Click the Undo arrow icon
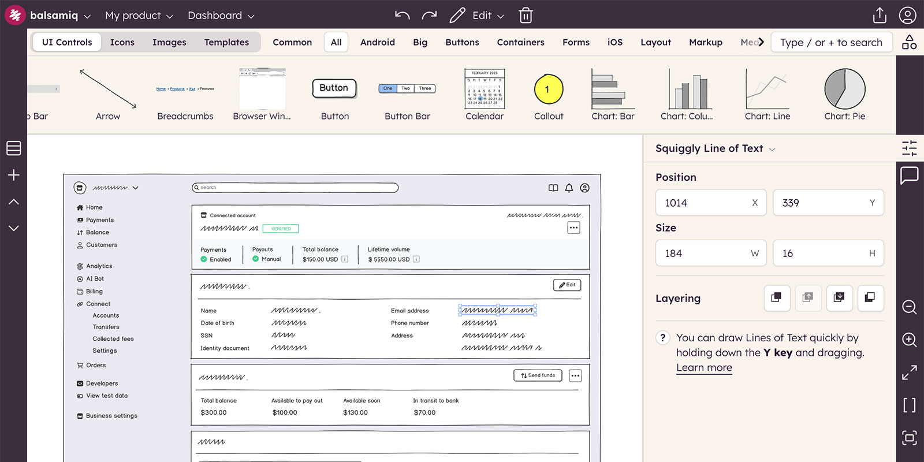Viewport: 924px width, 462px height. pos(402,16)
